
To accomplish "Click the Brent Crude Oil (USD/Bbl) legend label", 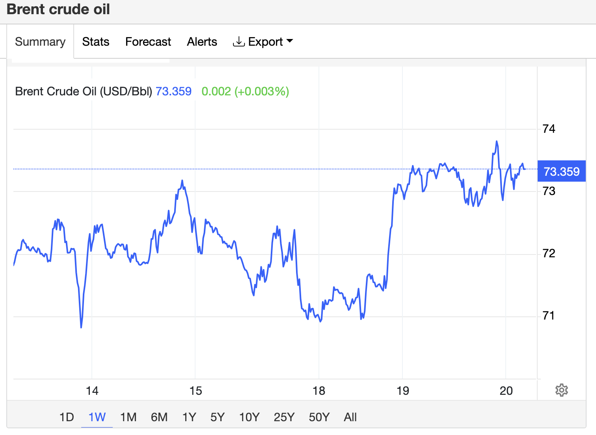I will click(84, 91).
